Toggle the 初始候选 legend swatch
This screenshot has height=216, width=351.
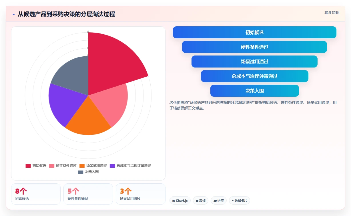(28, 166)
